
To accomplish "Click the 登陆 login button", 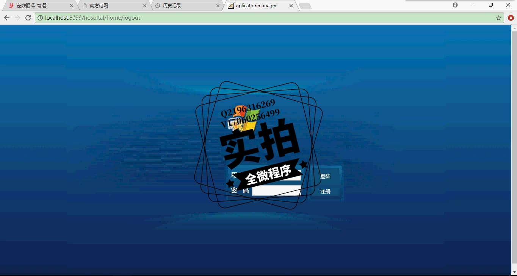I will [x=325, y=176].
